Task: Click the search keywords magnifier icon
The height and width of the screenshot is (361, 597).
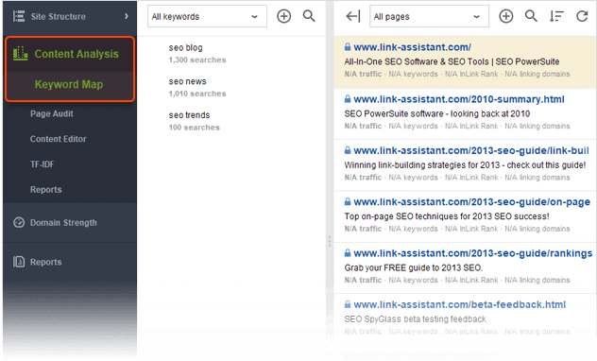Action: (309, 16)
